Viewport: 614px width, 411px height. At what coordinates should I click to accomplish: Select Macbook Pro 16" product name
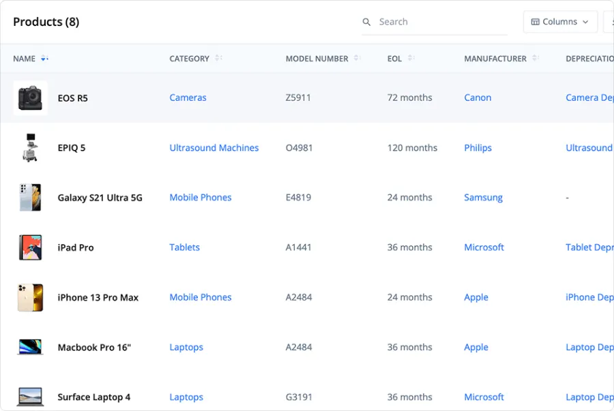pyautogui.click(x=94, y=347)
